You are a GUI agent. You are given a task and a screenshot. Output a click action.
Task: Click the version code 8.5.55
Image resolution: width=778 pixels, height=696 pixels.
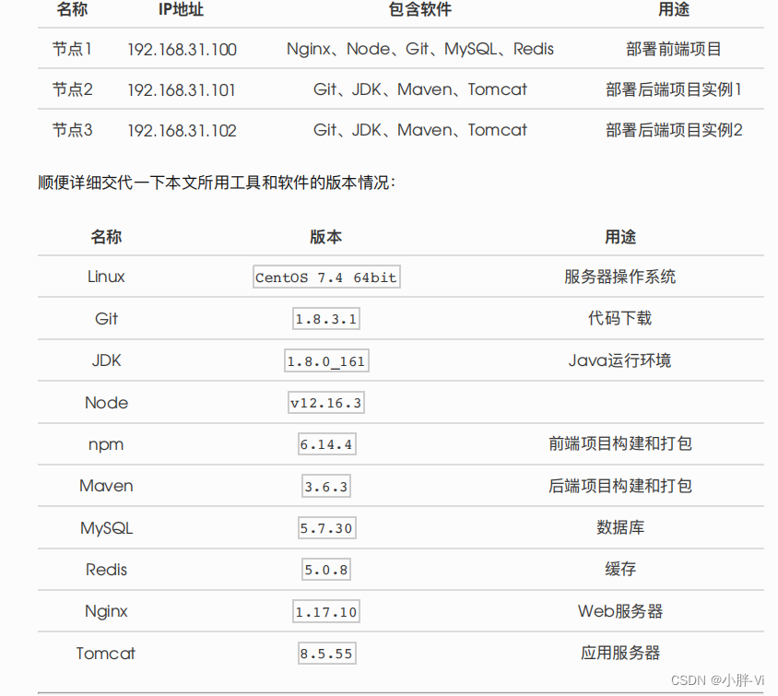tap(327, 654)
